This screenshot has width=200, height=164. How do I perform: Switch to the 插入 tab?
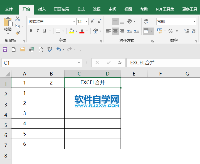(x=42, y=9)
